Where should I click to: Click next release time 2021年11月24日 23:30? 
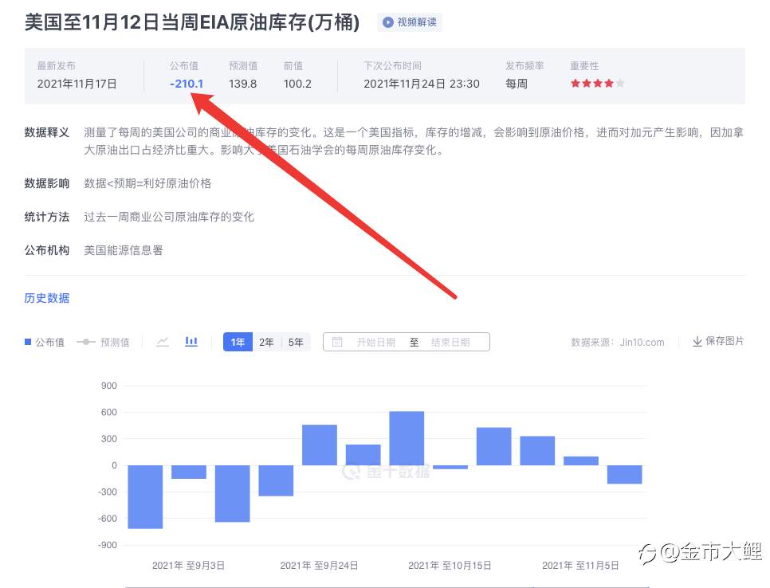click(422, 84)
